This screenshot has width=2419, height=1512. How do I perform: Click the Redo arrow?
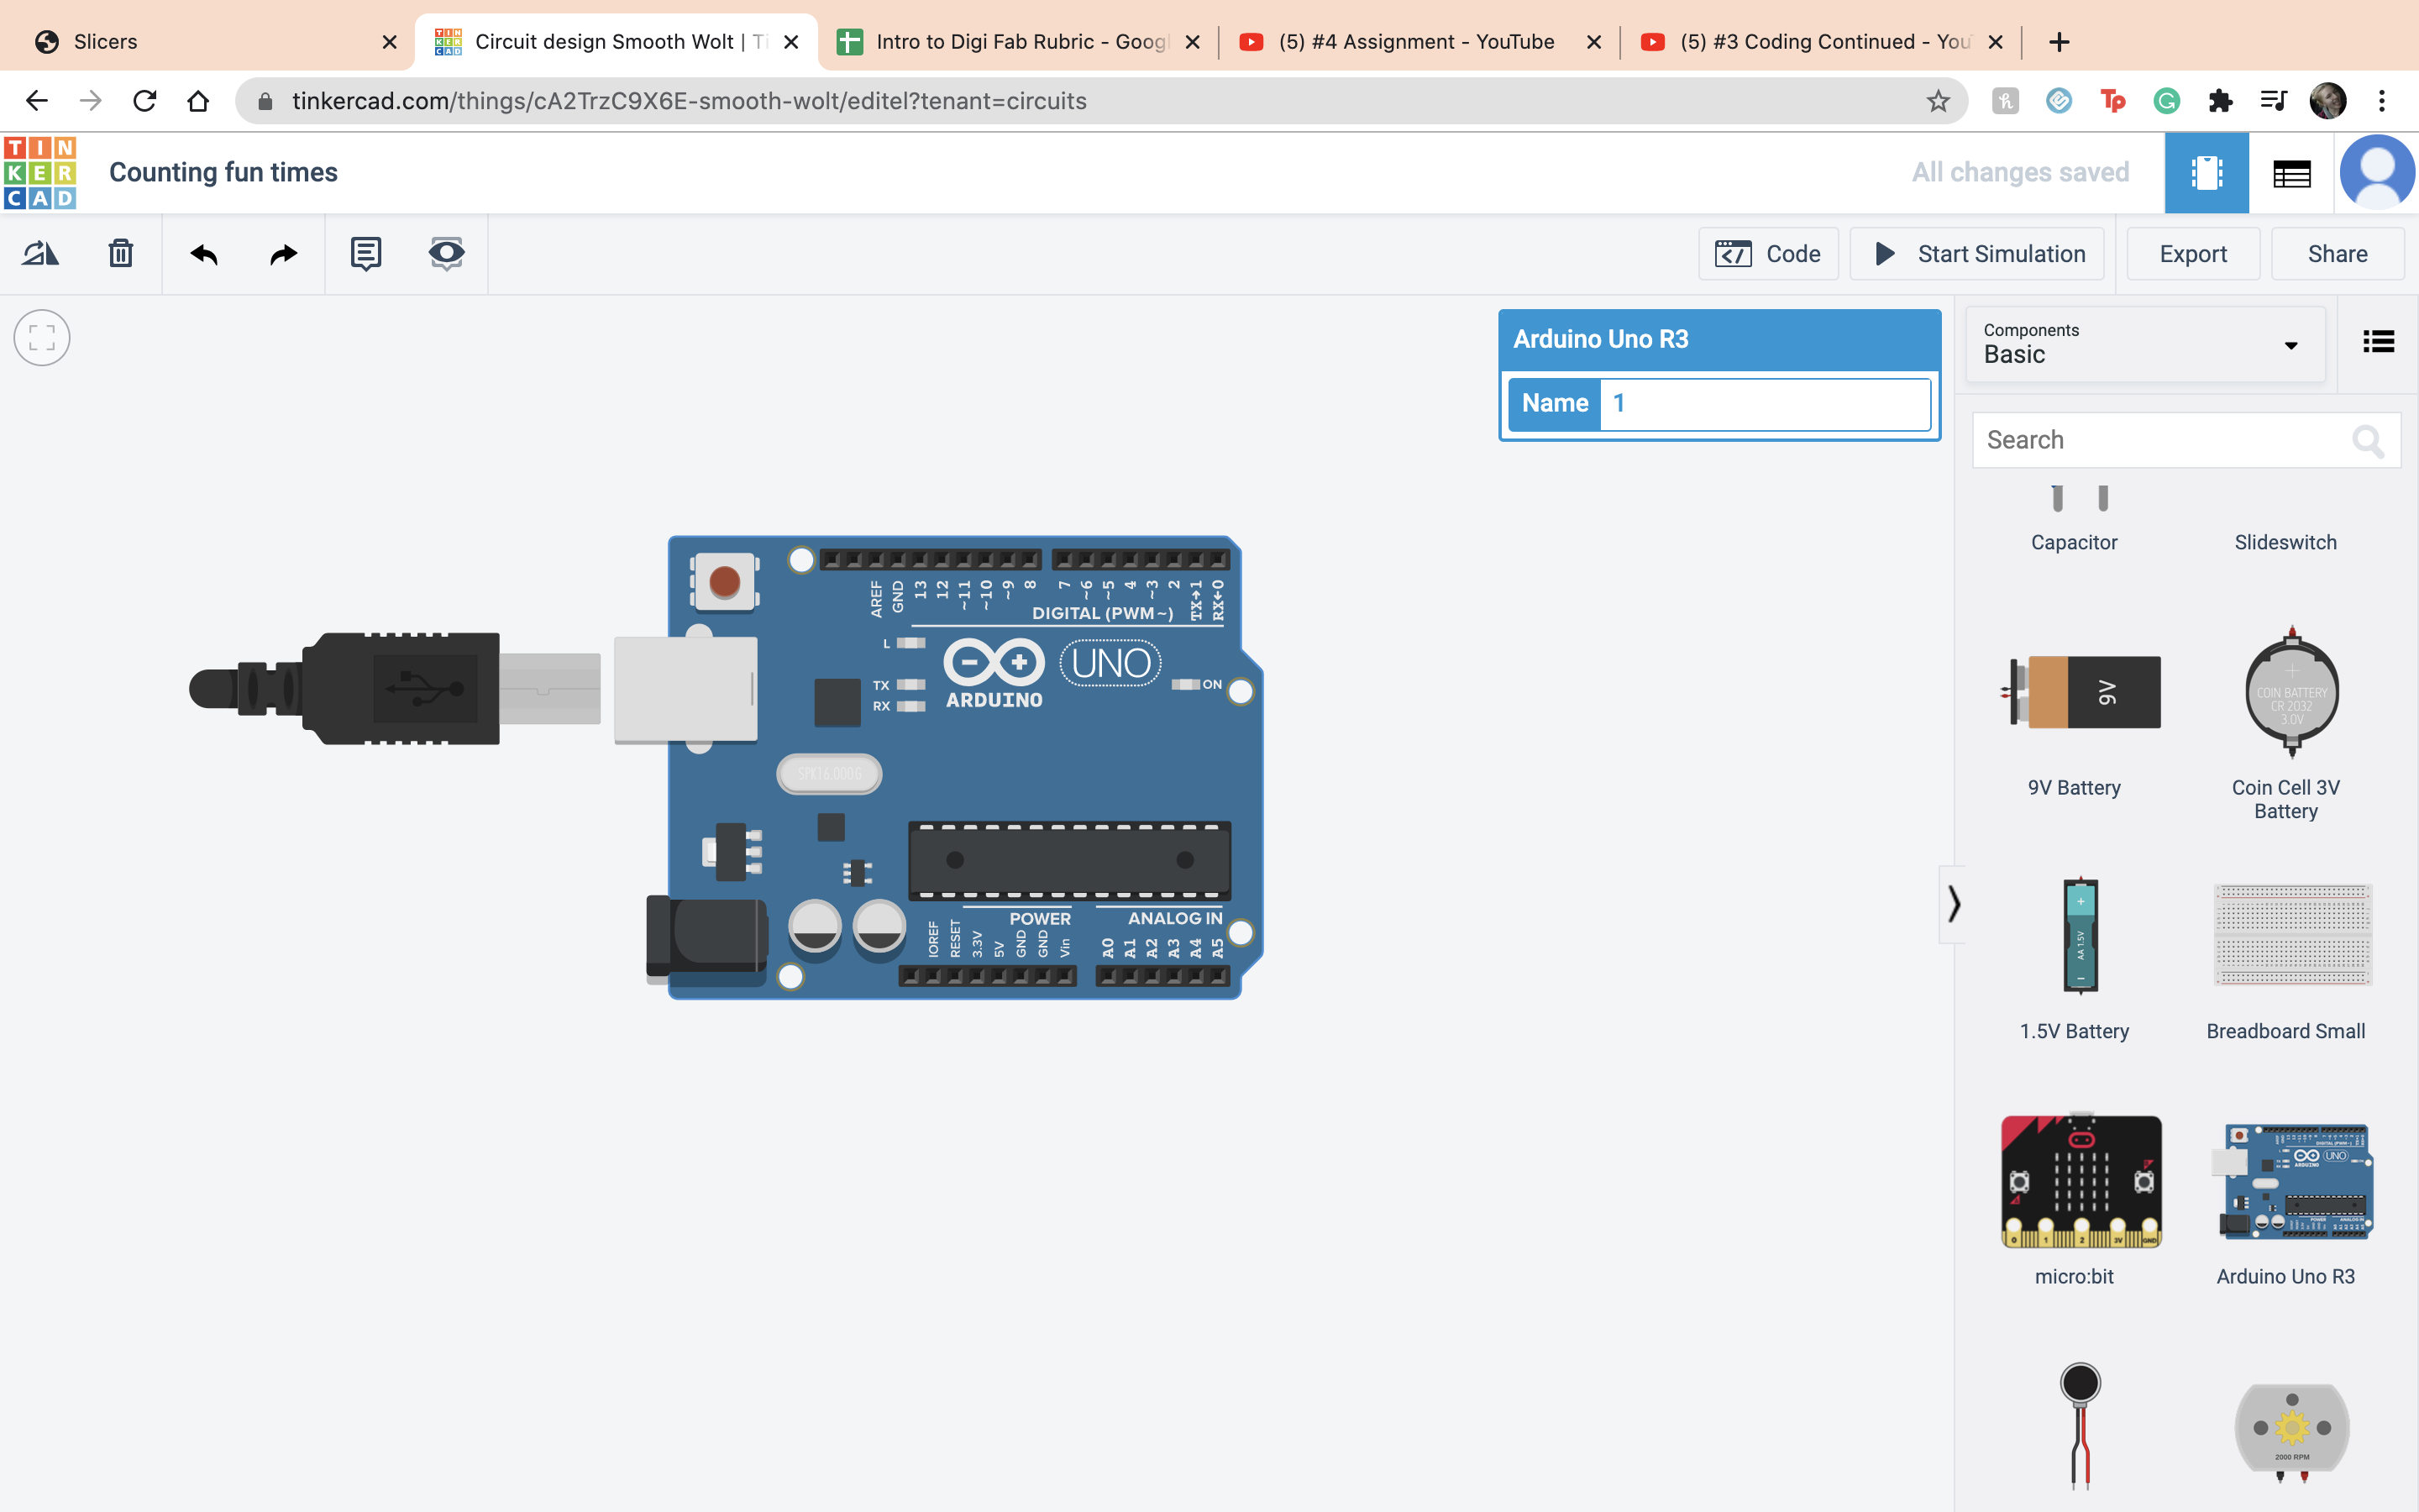(x=284, y=254)
